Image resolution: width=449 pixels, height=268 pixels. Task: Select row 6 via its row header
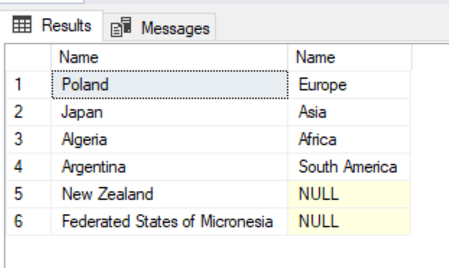28,222
